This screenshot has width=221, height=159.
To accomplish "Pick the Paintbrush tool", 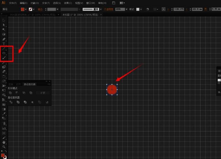I will click(x=4, y=58).
